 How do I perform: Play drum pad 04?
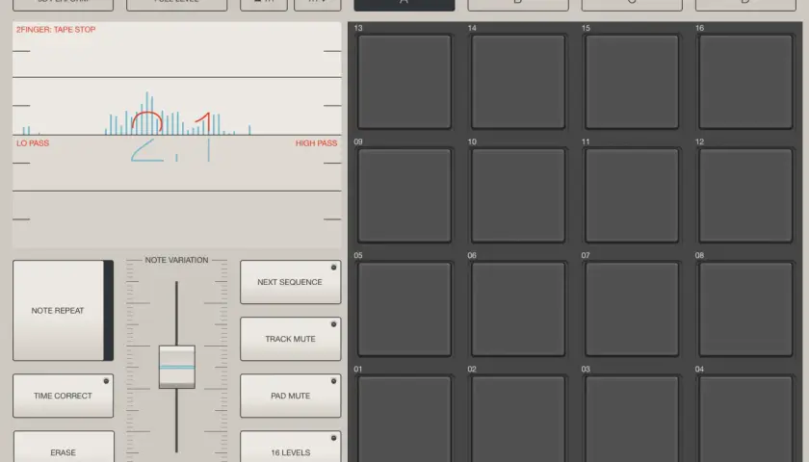pyautogui.click(x=745, y=420)
